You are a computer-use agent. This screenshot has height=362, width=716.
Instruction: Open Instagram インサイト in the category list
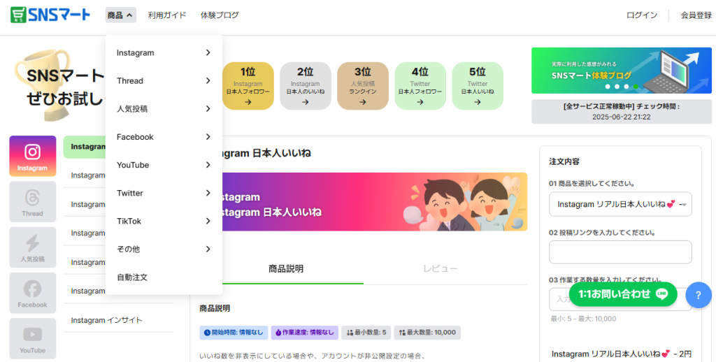pos(118,320)
